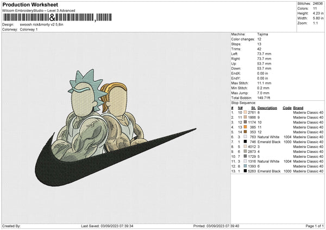326x230 pixels.
Task: Click the zoom value "1:1"
Action: tap(315, 23)
